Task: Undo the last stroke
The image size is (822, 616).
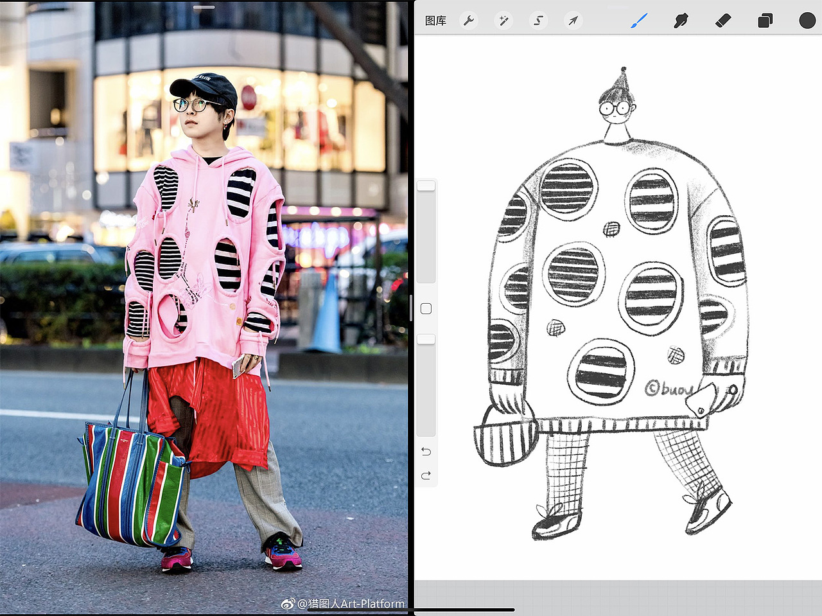Action: click(426, 452)
